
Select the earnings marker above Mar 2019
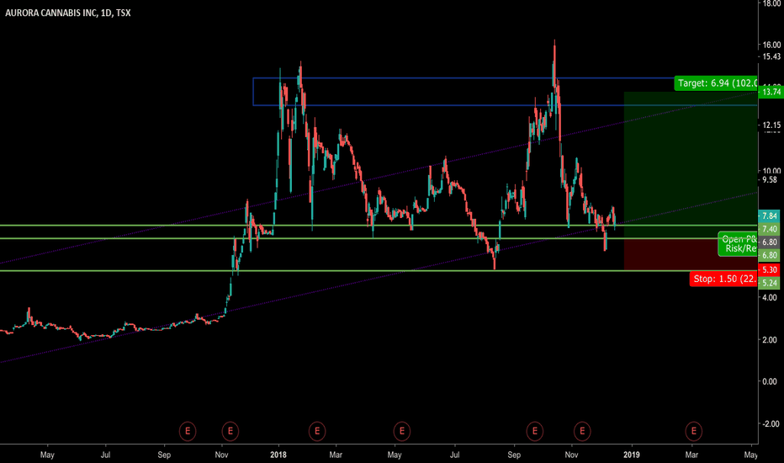[693, 431]
